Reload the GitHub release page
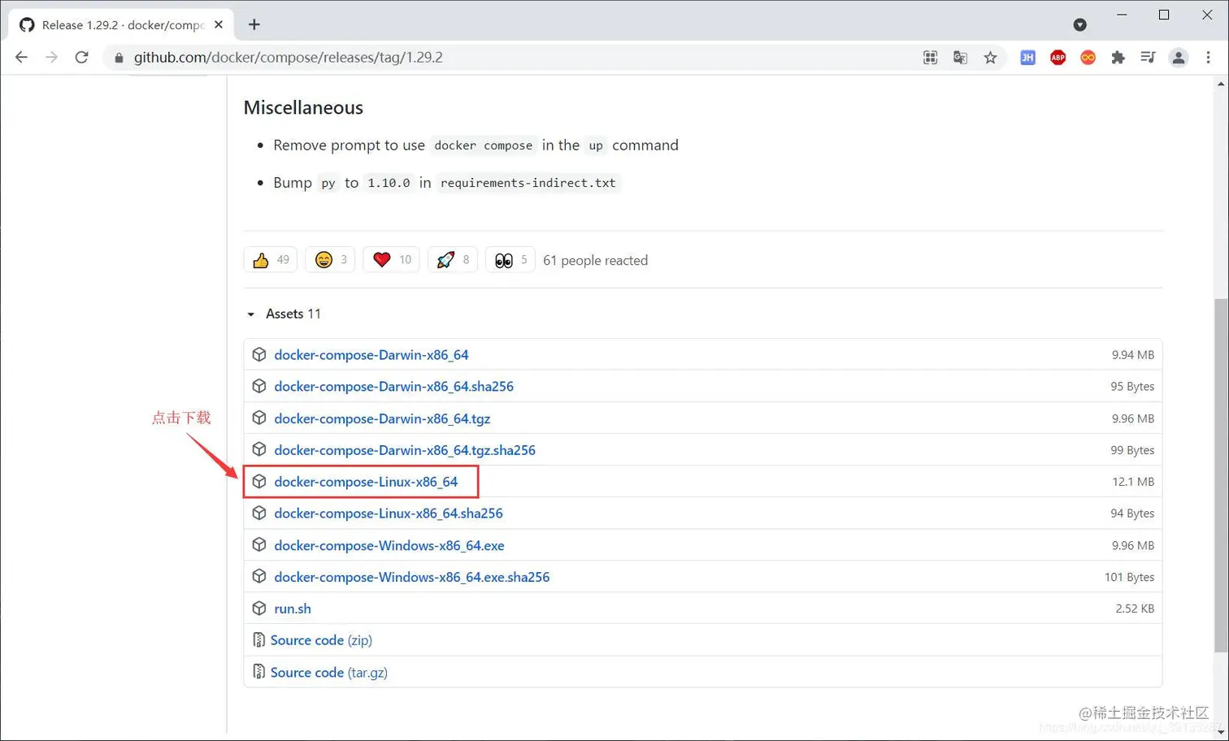 click(x=81, y=57)
